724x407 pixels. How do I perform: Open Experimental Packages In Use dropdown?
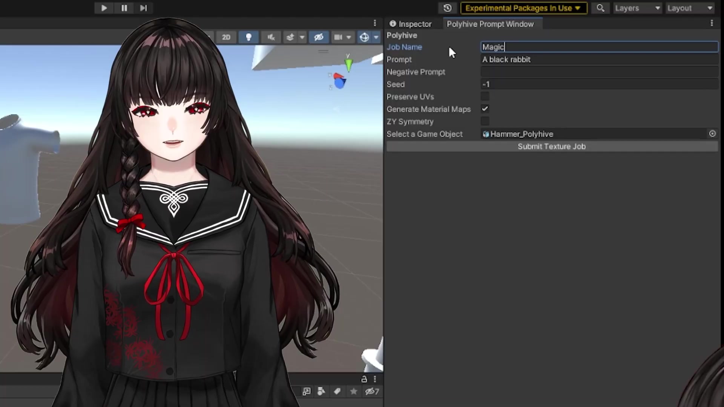coord(524,8)
